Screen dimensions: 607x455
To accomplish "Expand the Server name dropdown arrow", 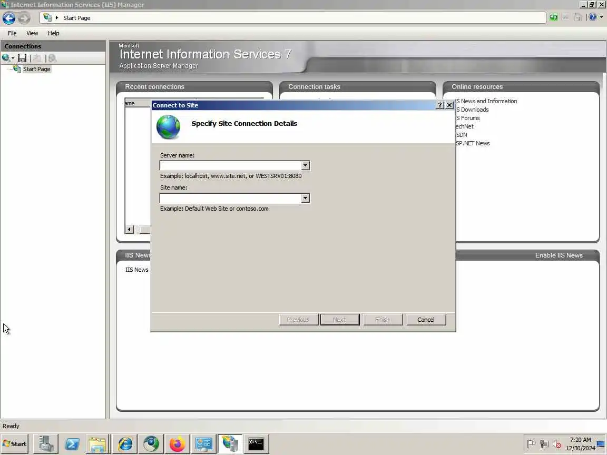I will [306, 165].
